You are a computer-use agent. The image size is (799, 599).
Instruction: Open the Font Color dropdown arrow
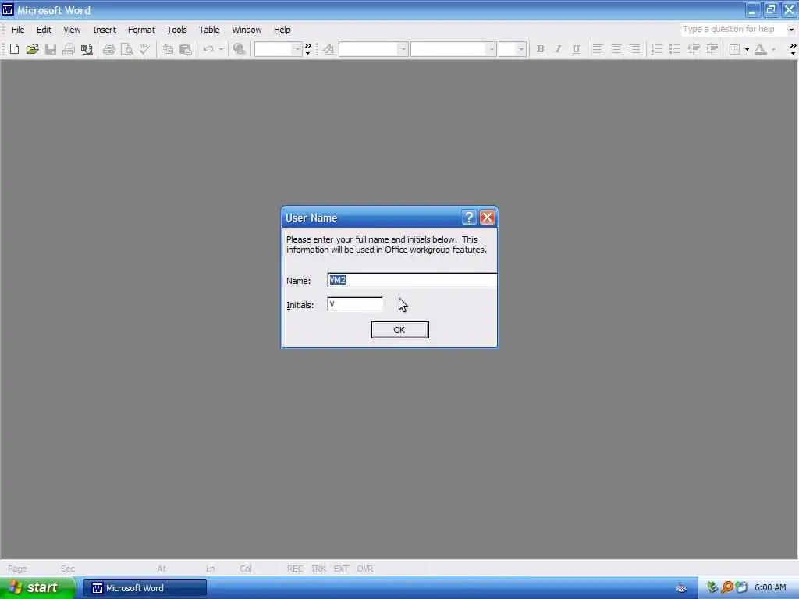pos(773,49)
